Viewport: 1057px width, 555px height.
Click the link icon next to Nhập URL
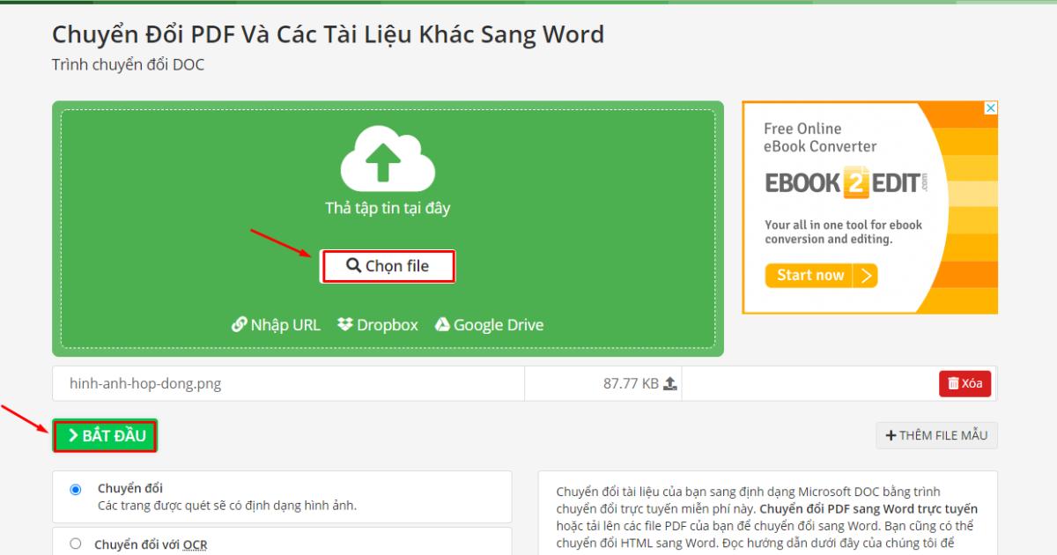238,324
